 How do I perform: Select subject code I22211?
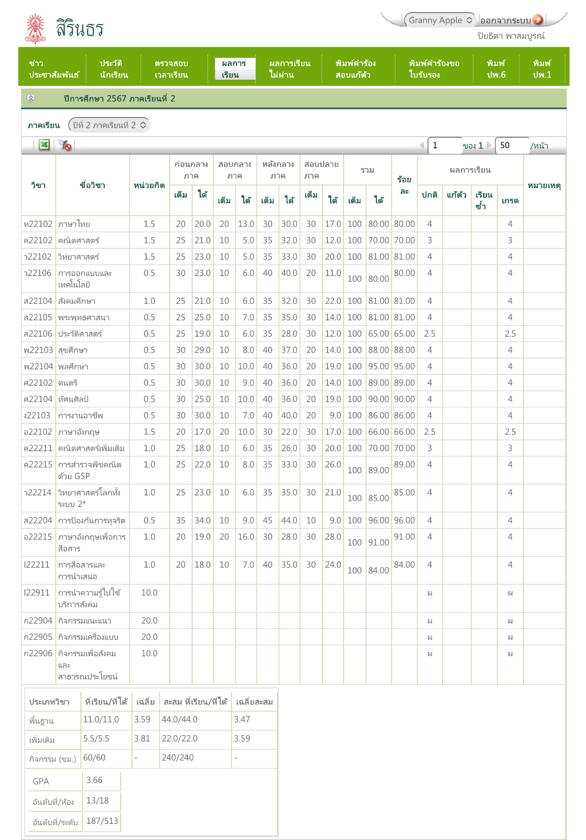pos(37,565)
